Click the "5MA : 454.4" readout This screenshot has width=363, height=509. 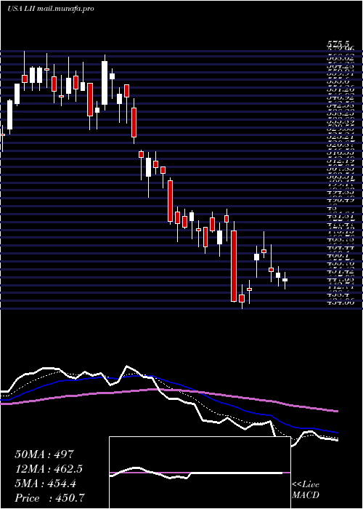click(46, 484)
